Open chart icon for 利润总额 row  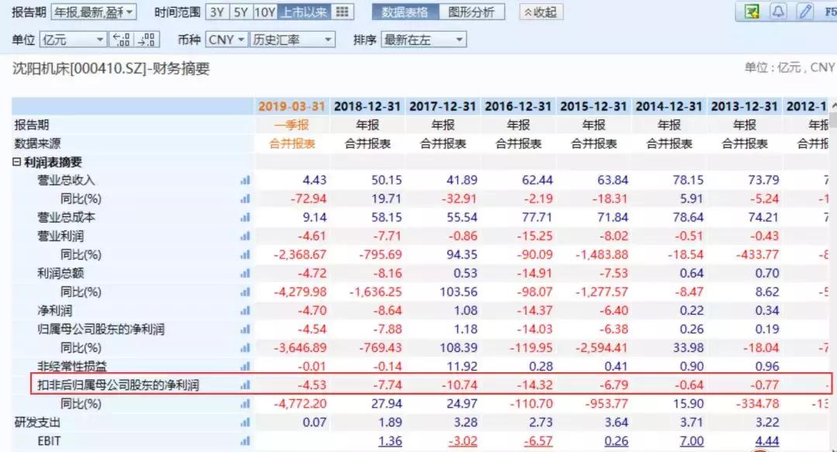(x=245, y=274)
